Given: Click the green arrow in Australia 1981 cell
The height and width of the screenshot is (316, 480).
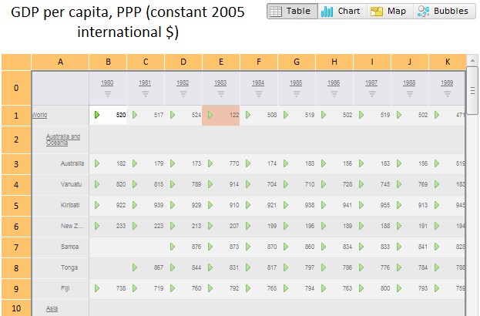Looking at the screenshot, I should [x=135, y=163].
